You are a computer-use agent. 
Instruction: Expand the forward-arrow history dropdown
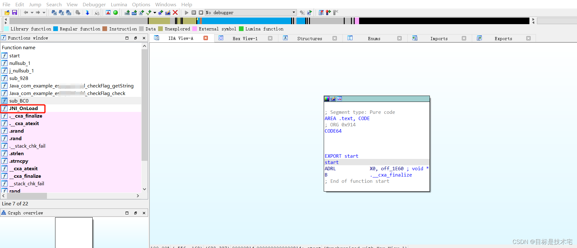pyautogui.click(x=44, y=13)
